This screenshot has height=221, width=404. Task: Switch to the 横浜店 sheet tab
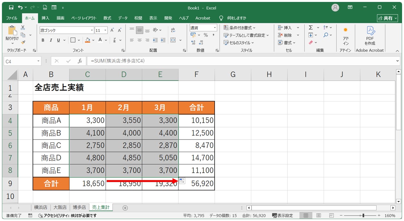[41, 207]
